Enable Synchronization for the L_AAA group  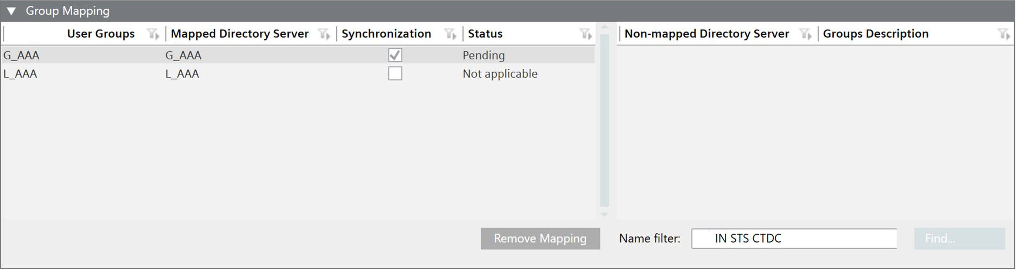(395, 74)
